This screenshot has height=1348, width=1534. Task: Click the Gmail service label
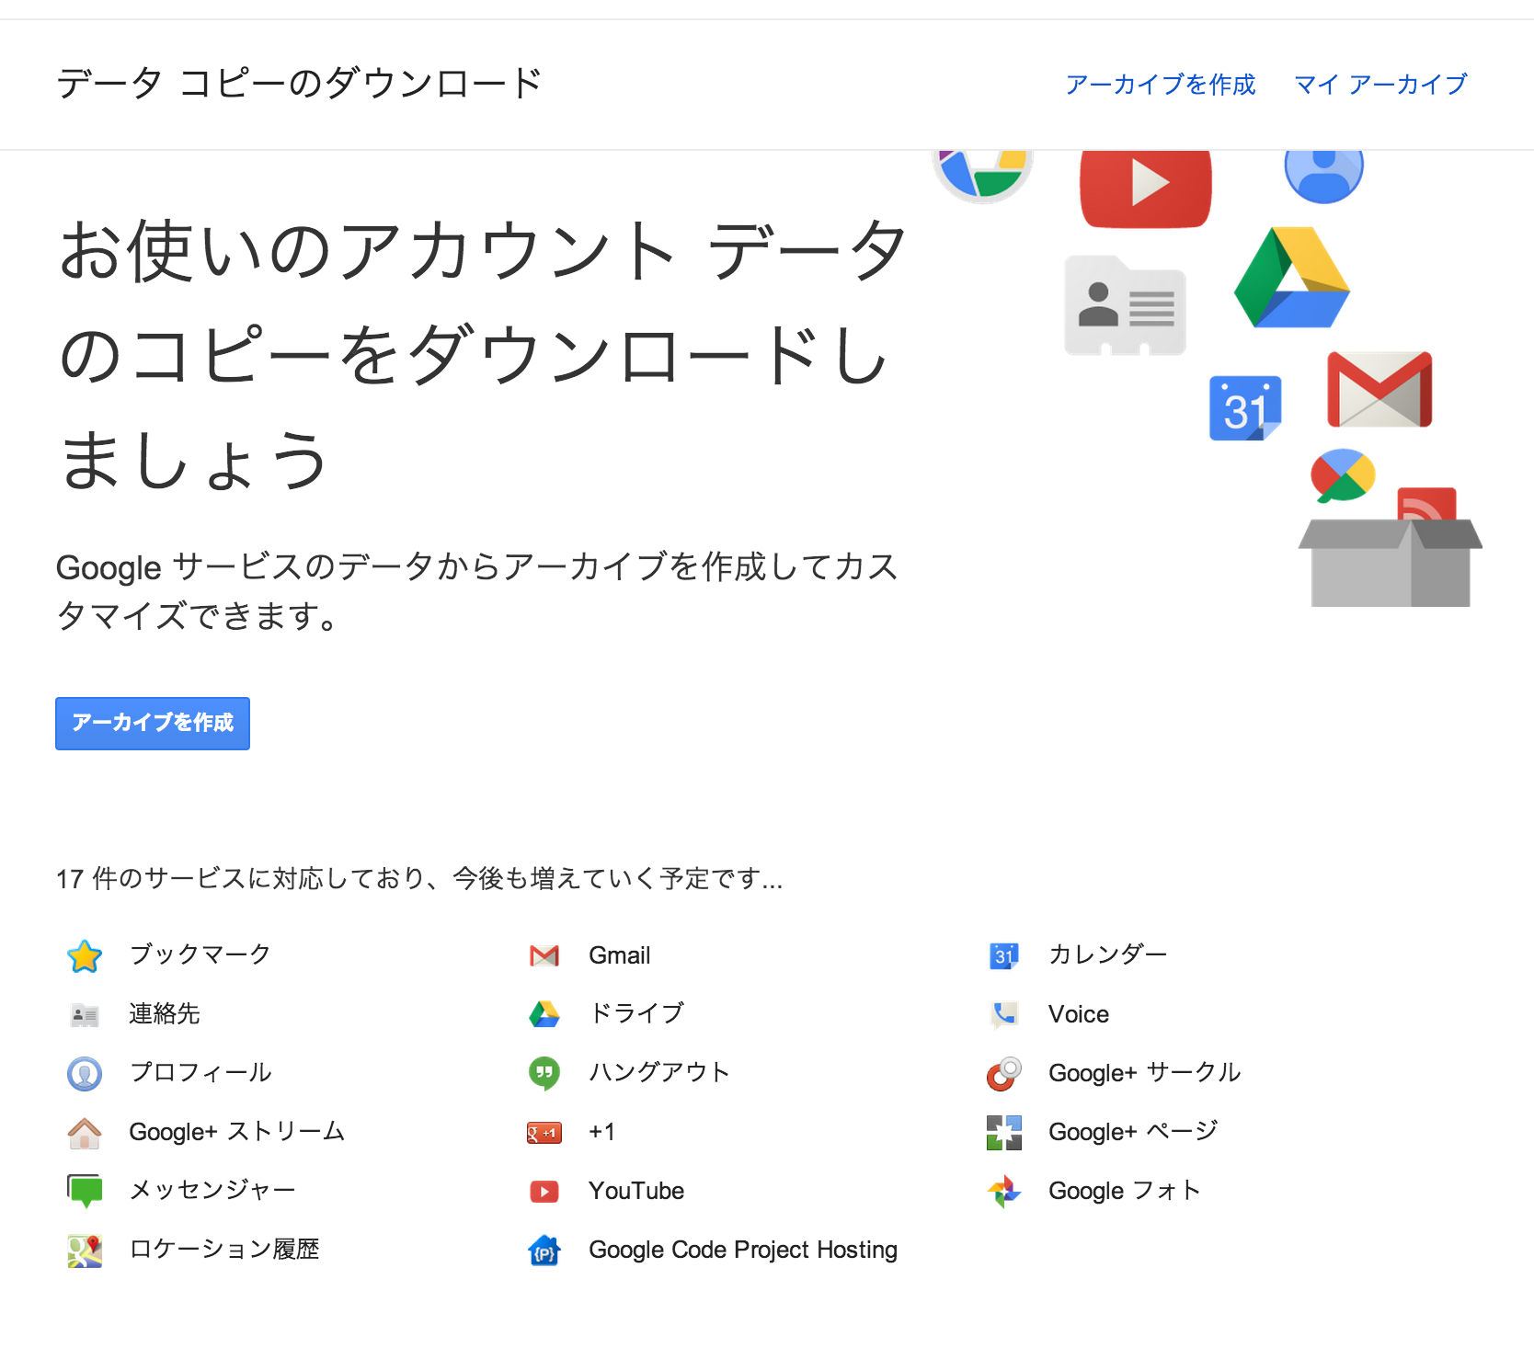[620, 955]
